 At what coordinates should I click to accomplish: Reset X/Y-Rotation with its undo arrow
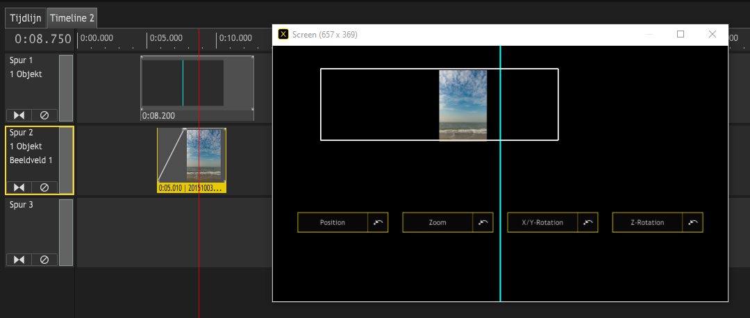tap(587, 222)
